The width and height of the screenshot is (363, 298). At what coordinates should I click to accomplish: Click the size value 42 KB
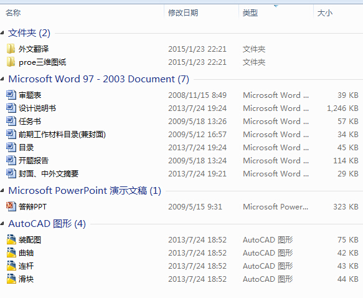point(347,253)
